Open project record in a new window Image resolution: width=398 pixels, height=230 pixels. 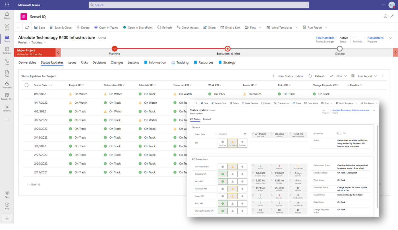27,28
